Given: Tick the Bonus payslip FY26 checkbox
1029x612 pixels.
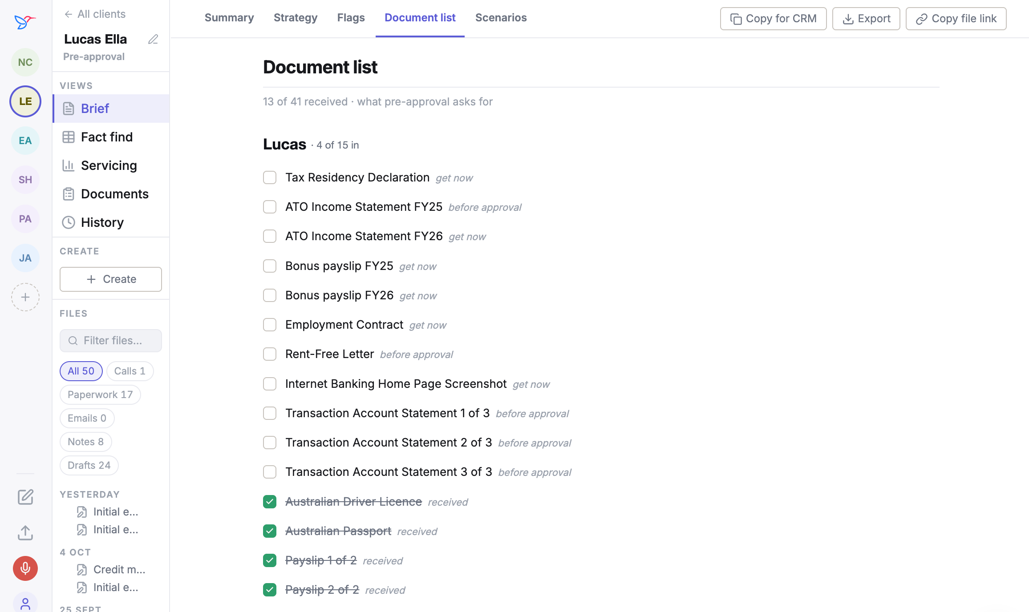Looking at the screenshot, I should coord(270,295).
